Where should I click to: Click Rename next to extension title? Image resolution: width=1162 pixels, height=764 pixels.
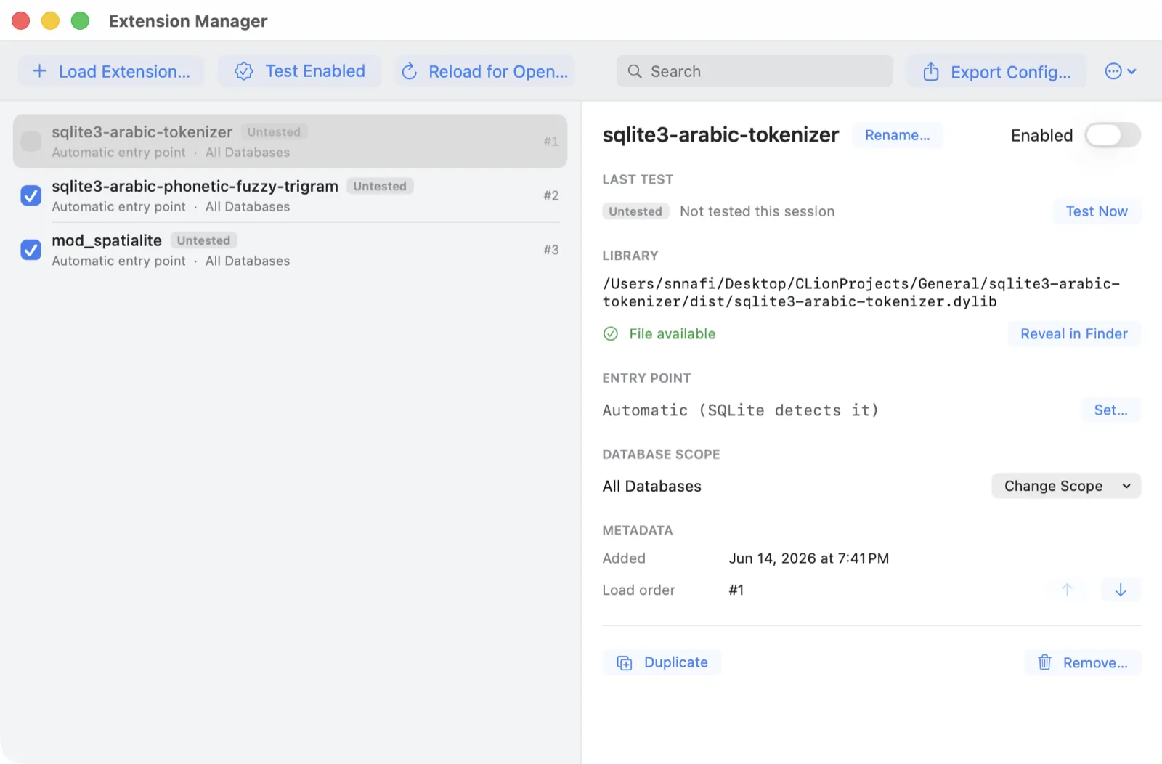pos(898,135)
